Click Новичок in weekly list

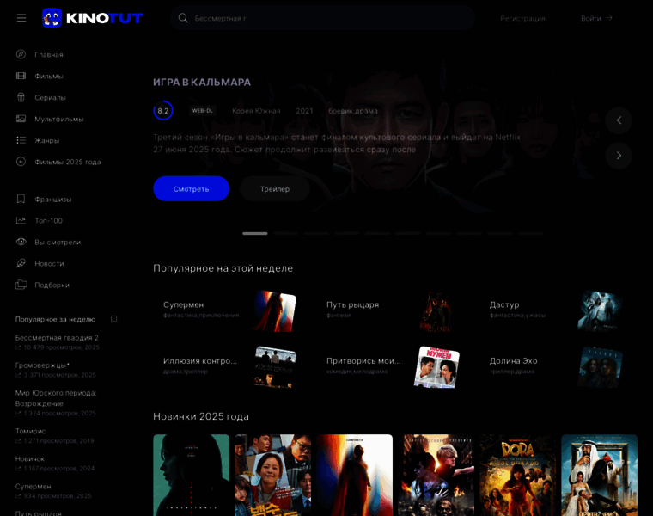[29, 458]
